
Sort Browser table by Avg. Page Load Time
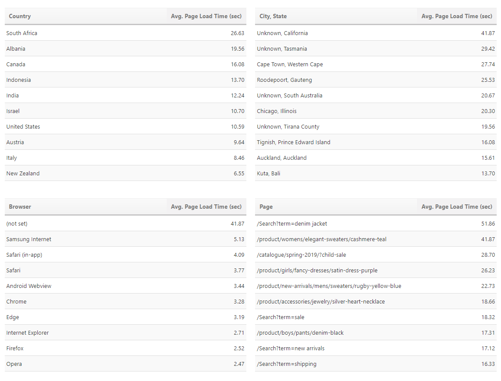206,207
